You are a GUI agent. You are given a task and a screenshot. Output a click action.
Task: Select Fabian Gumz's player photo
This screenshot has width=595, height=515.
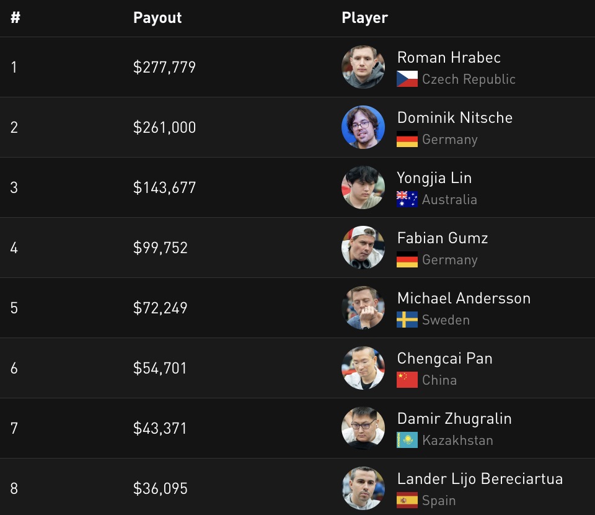point(363,248)
